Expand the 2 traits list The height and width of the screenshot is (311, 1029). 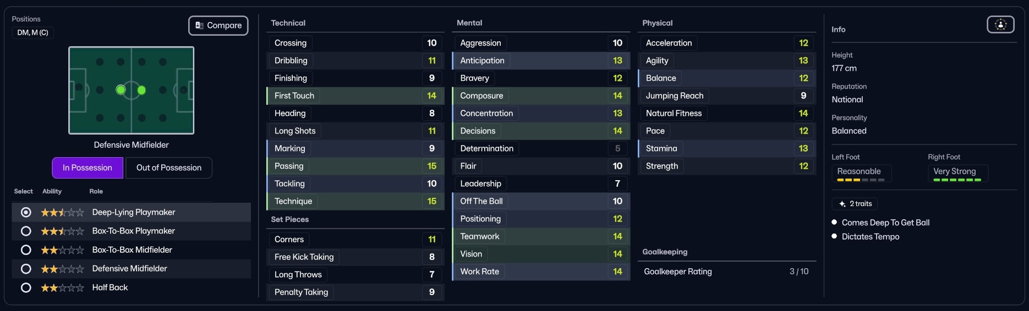click(855, 204)
